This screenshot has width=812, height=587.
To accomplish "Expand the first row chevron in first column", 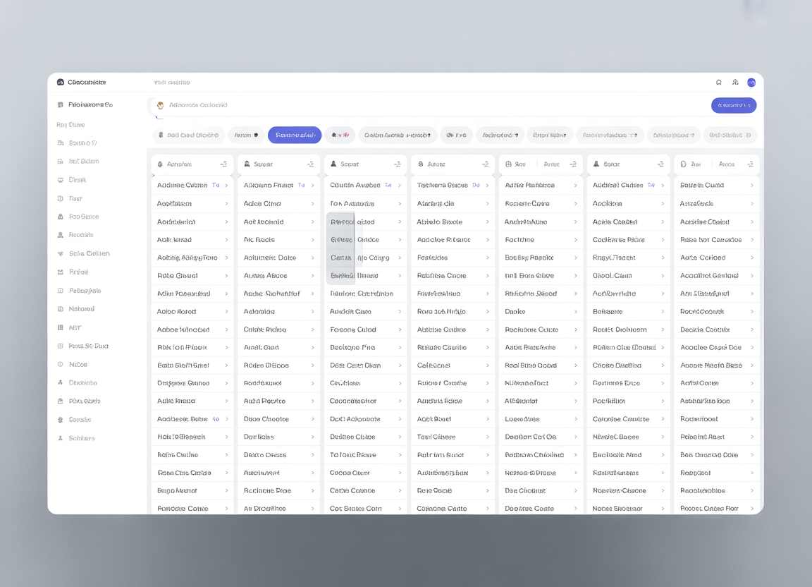I will pyautogui.click(x=226, y=186).
